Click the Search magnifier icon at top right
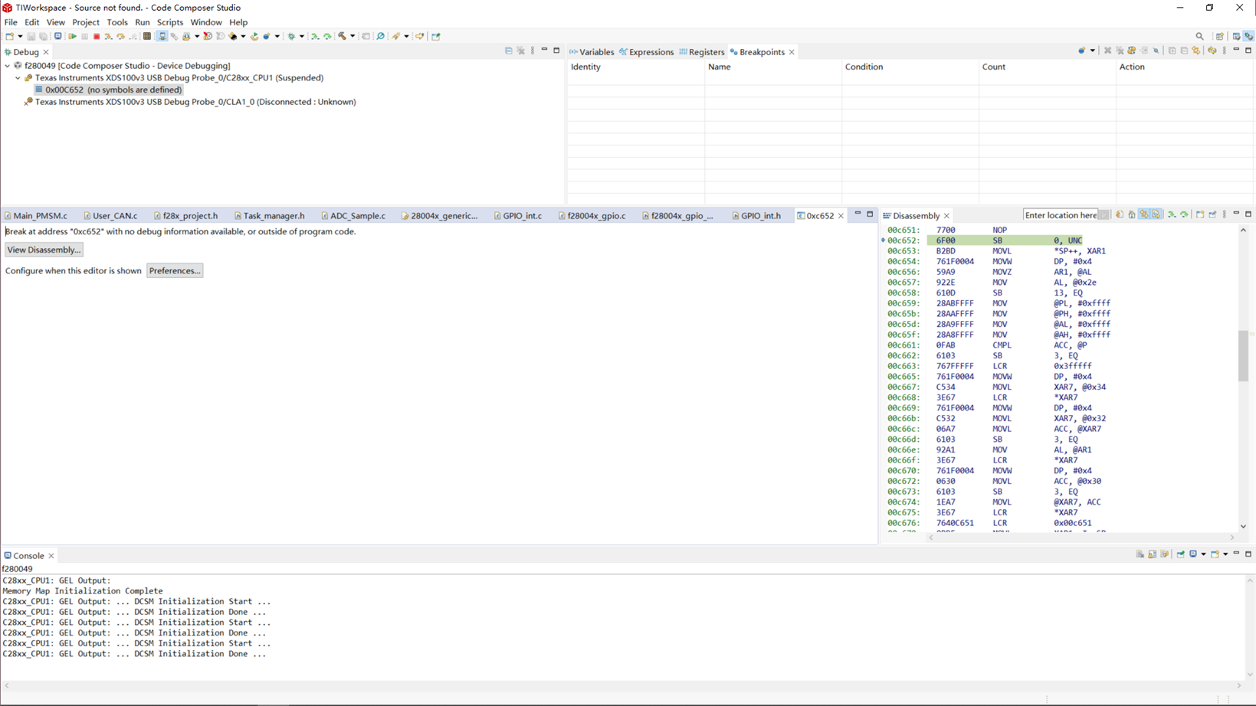The image size is (1256, 706). 1199,36
